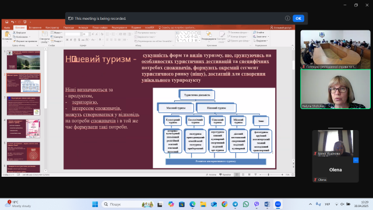Open Telegram from the taskbar
The height and width of the screenshot is (210, 373).
235,204
